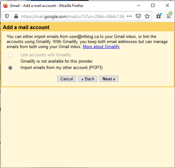Open the More about Gmailify link
The height and width of the screenshot is (168, 175).
tap(101, 47)
